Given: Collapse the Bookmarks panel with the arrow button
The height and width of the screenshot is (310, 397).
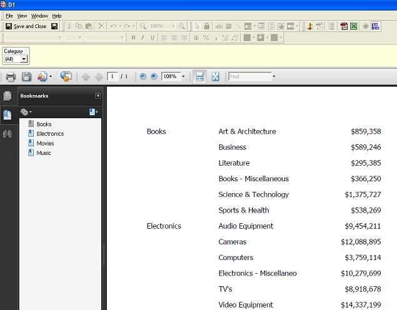Looking at the screenshot, I should tap(98, 96).
